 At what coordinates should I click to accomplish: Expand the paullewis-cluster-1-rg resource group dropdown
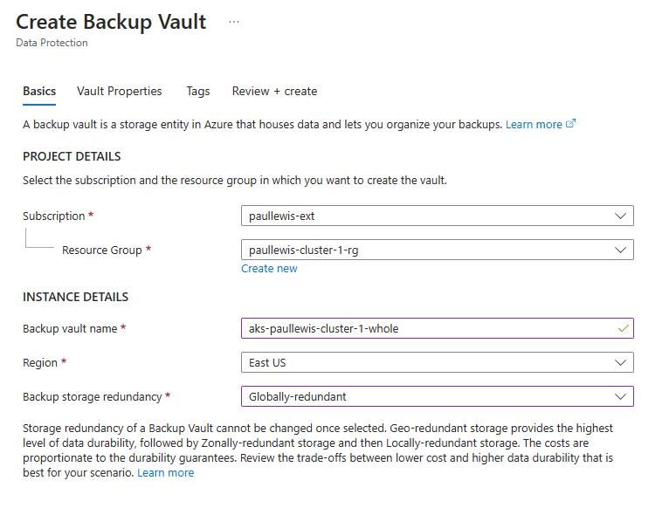[438, 250]
